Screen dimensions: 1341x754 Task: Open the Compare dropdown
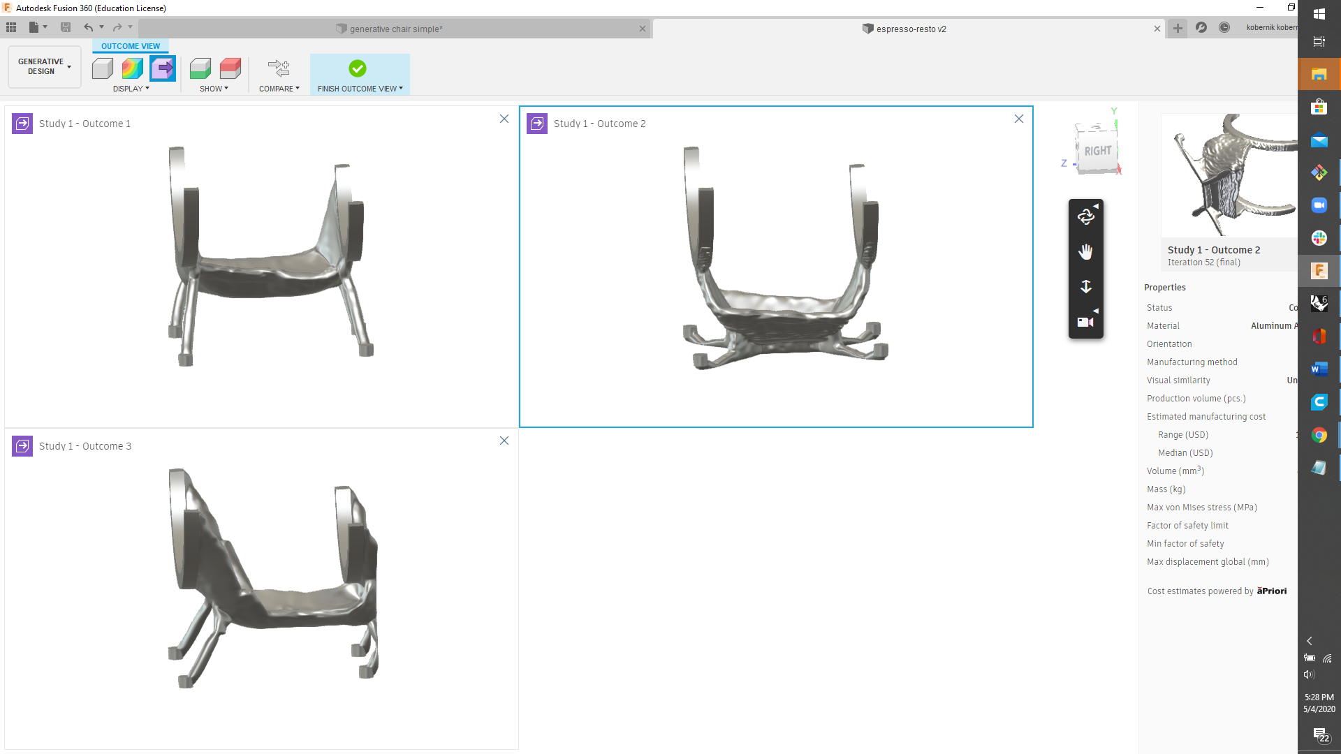(x=279, y=88)
